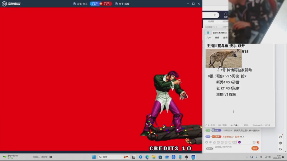This screenshot has height=161, width=287.
Task: Click the hyena image in the Notepad overlay
Action: click(224, 58)
